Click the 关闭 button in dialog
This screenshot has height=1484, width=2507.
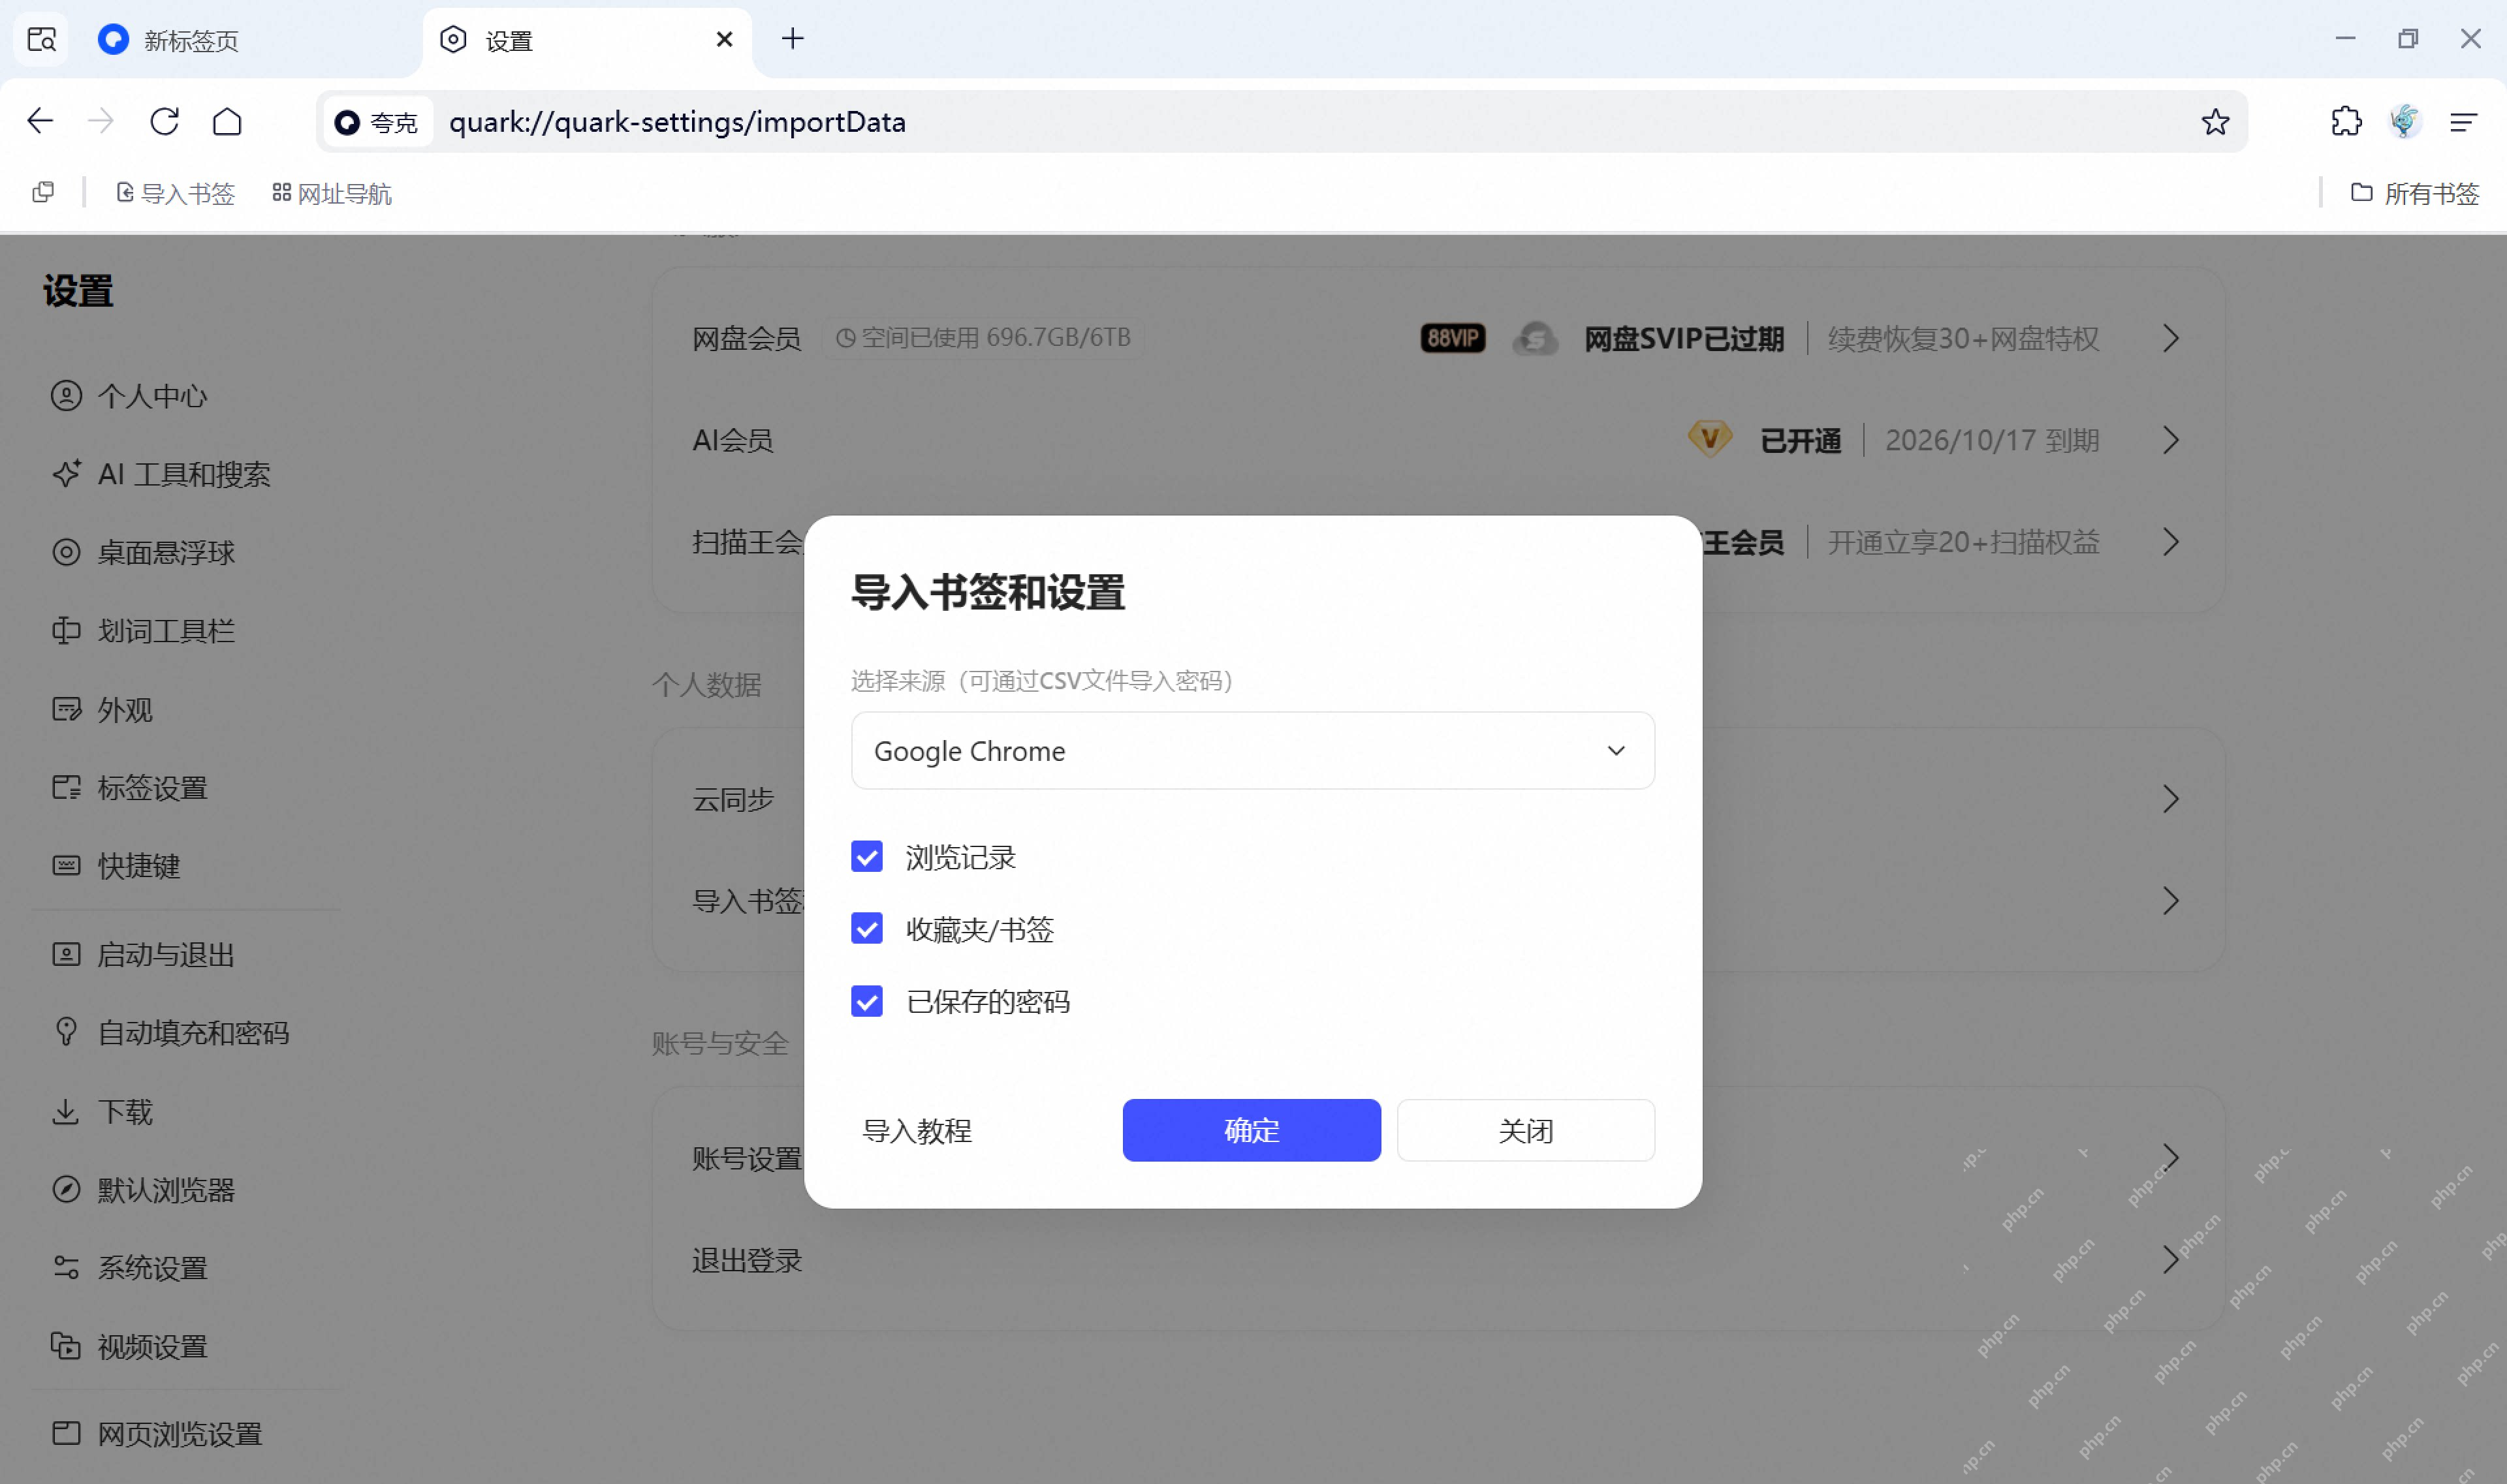coord(1526,1131)
